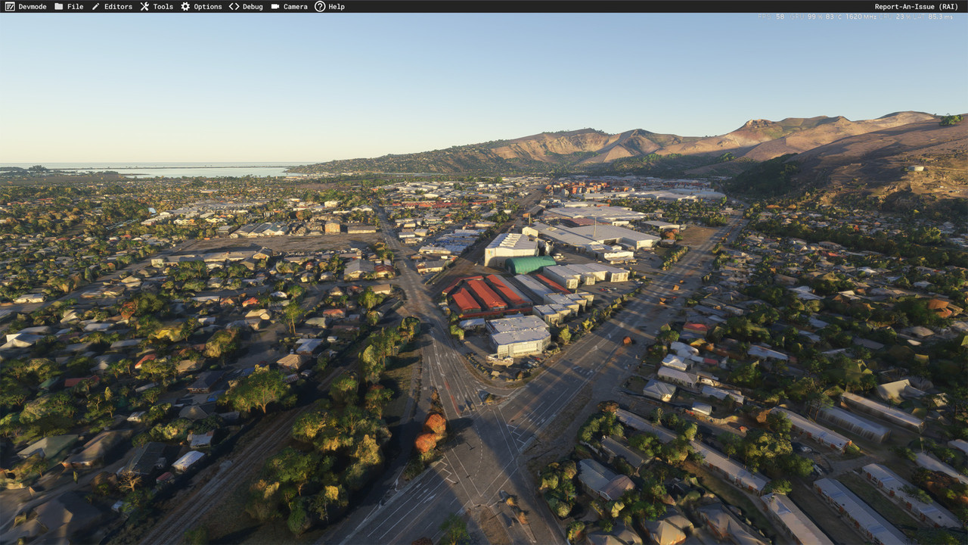Open the Options menu
The height and width of the screenshot is (545, 968).
(x=201, y=6)
